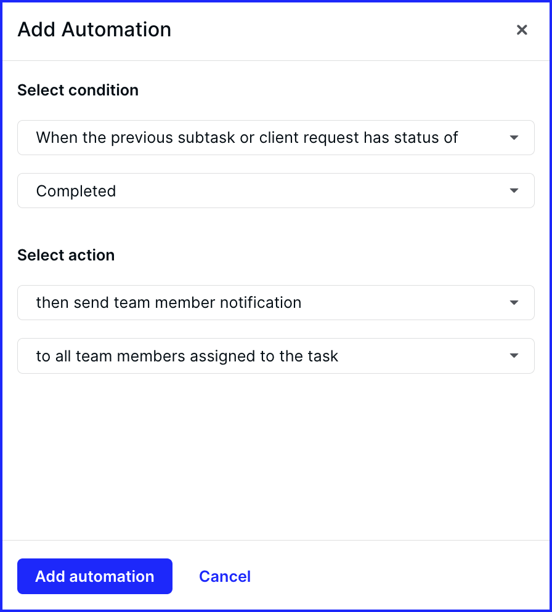Click the caret arrow beside Completed
Viewport: 552px width, 612px height.
[x=514, y=191]
